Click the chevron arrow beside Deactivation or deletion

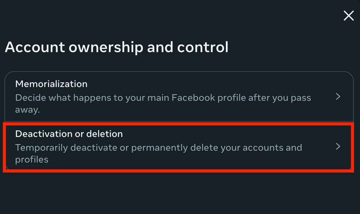click(338, 147)
